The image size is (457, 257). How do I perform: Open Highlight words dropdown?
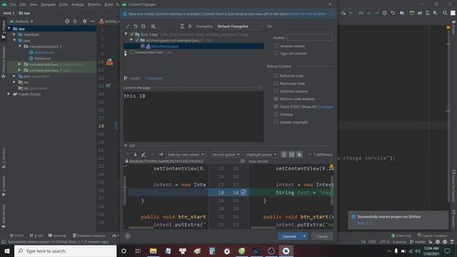click(x=261, y=154)
